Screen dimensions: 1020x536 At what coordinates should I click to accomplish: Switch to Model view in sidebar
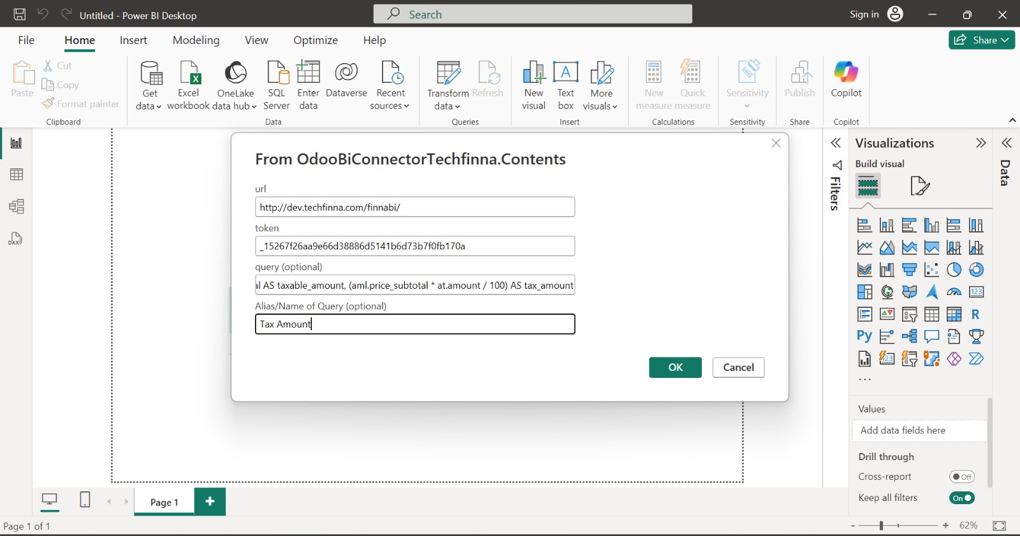(x=17, y=206)
